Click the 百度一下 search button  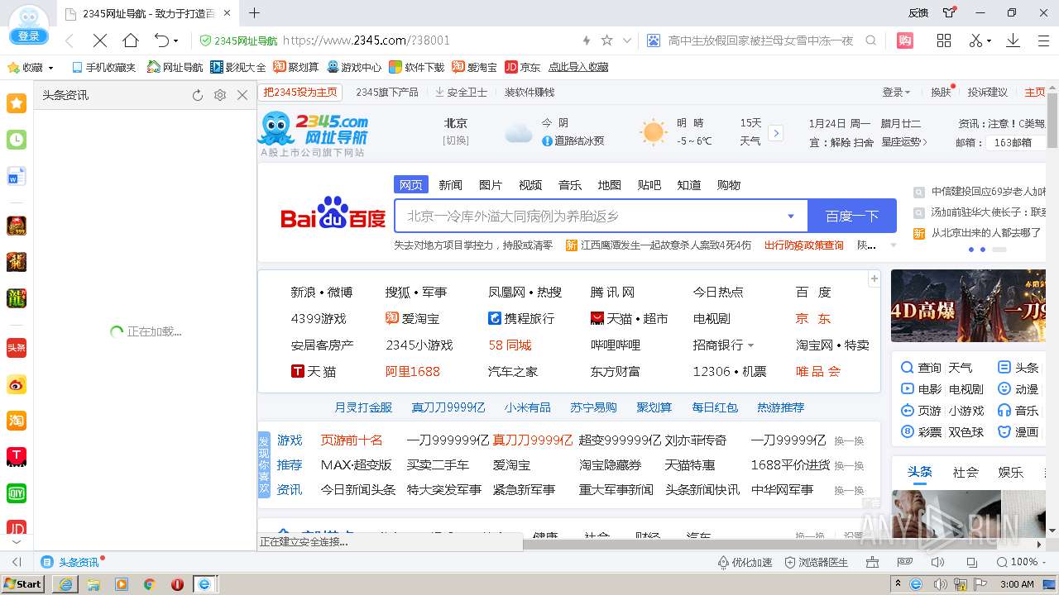(852, 217)
